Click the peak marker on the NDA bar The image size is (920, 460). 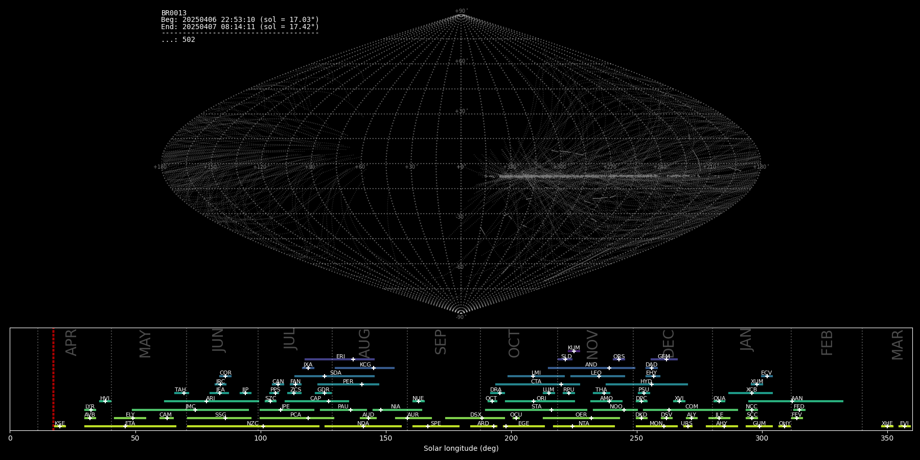[x=363, y=426]
